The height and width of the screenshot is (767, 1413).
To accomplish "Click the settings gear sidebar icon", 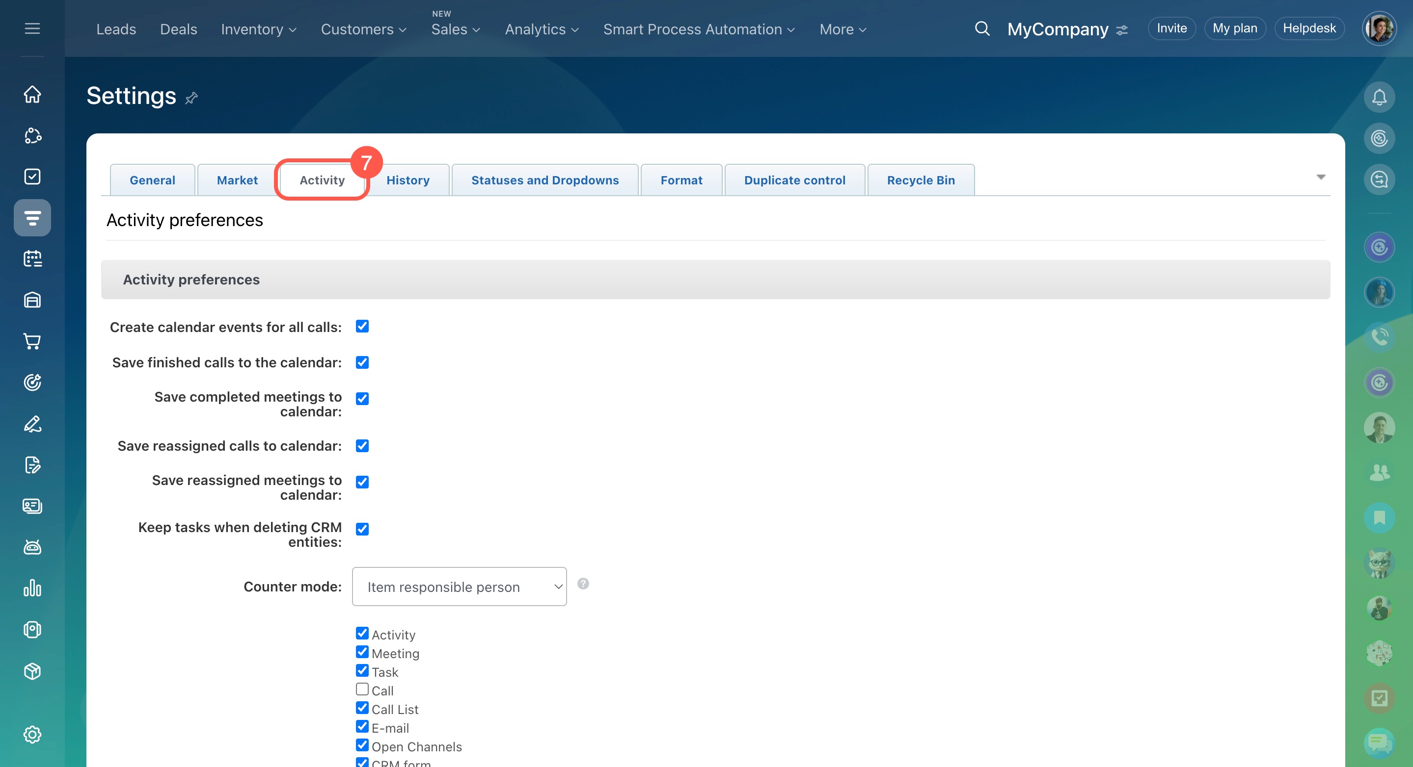I will pos(32,734).
